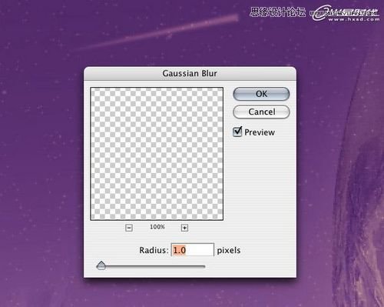Screen dimensions: 384x307
Task: Click the zoom in plus icon
Action: [184, 228]
